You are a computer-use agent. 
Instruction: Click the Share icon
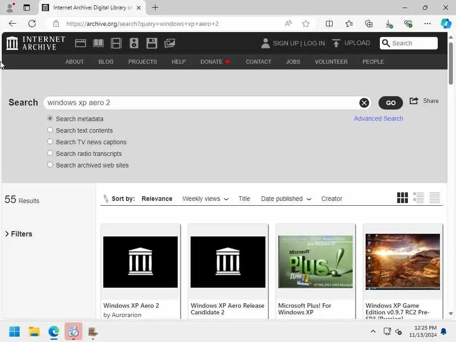point(414,101)
